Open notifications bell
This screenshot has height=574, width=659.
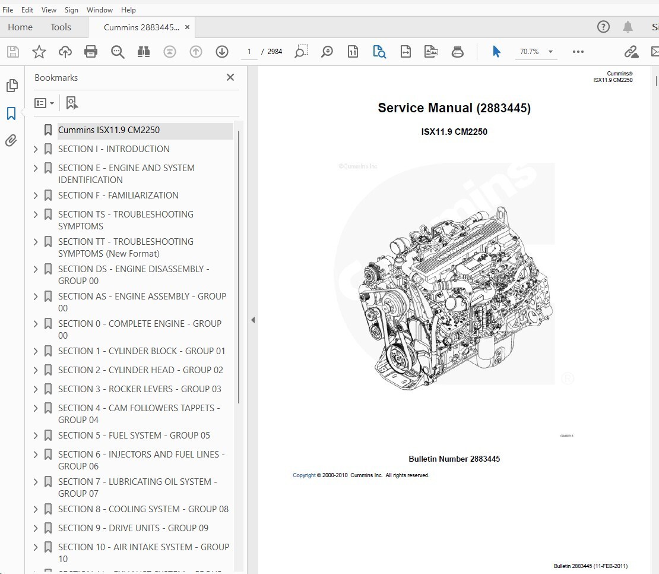(628, 27)
